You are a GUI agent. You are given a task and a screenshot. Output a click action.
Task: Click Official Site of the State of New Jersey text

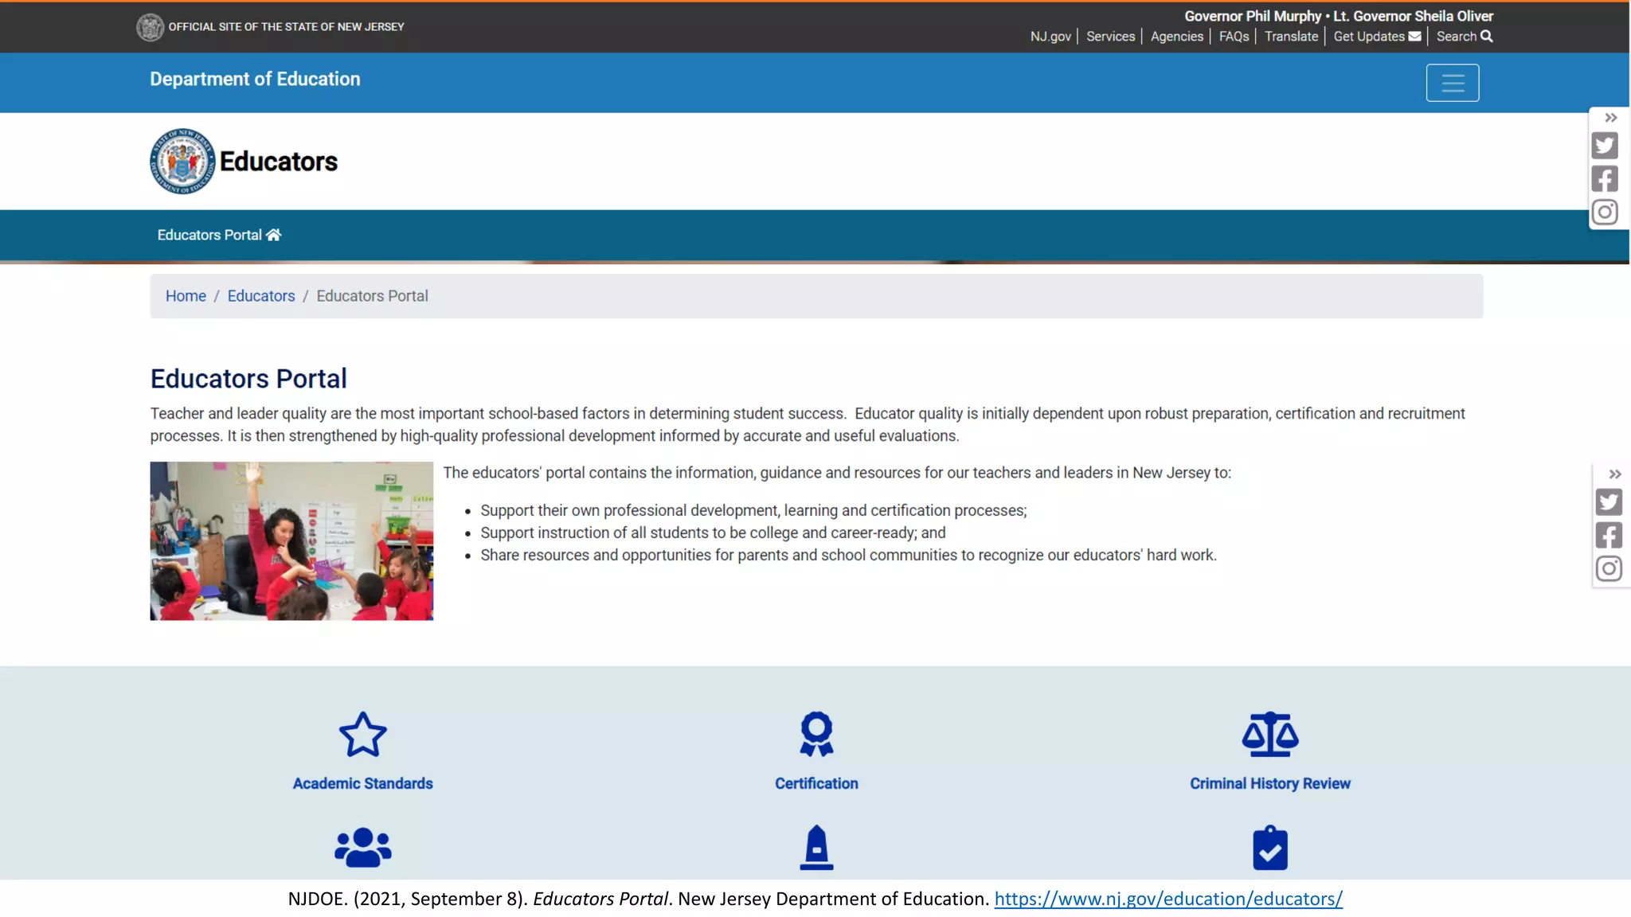click(x=287, y=27)
